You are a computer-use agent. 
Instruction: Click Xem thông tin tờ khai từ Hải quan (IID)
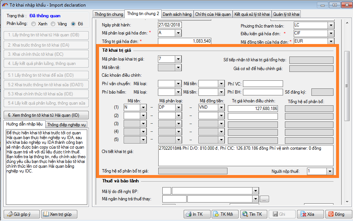coord(46,115)
